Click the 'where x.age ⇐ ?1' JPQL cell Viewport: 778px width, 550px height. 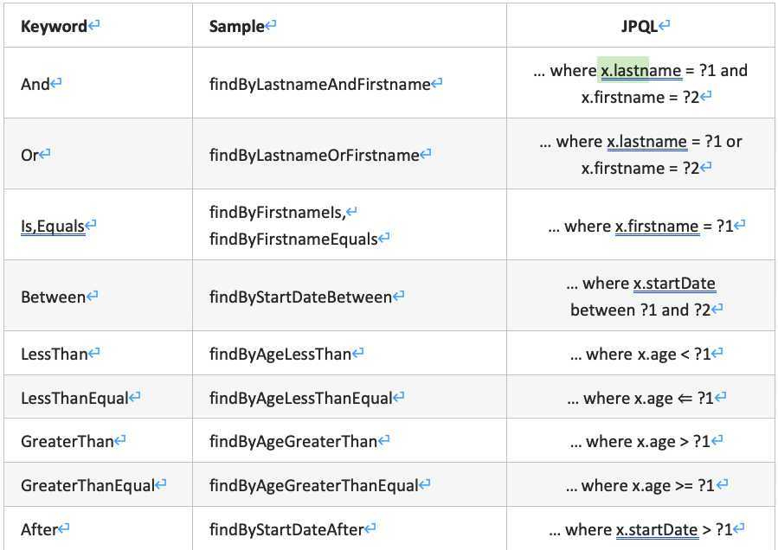pos(640,398)
